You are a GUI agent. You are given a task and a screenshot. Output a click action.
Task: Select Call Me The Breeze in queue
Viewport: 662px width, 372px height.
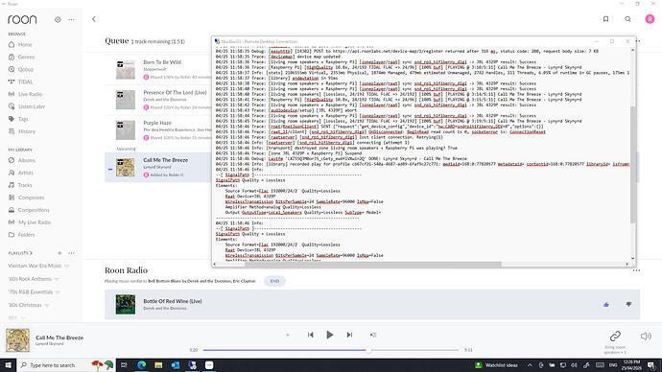pos(165,160)
